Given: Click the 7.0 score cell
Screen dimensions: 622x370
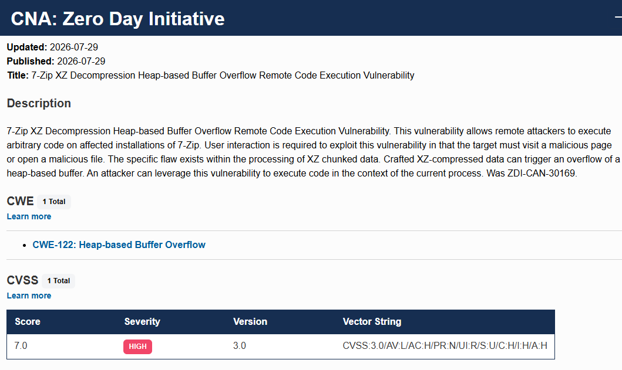Looking at the screenshot, I should click(21, 346).
